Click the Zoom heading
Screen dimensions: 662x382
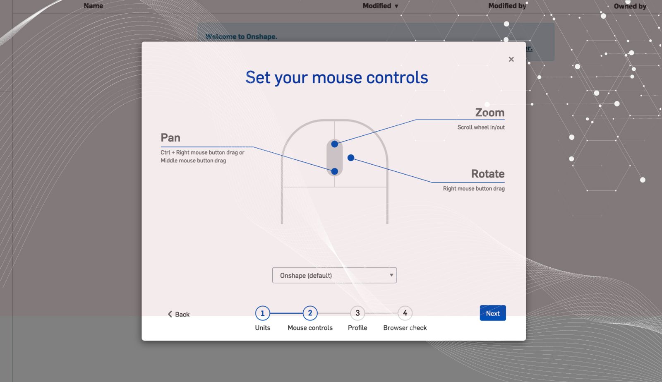(x=489, y=113)
